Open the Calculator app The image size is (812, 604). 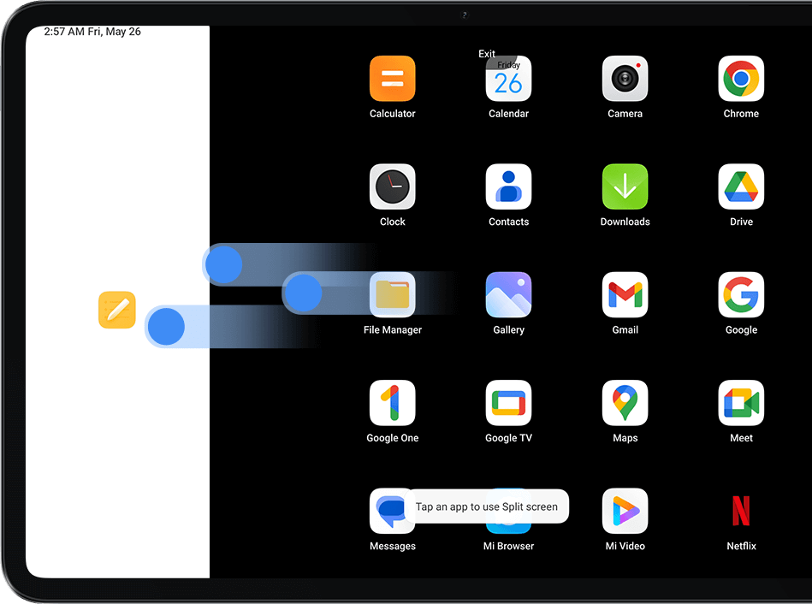tap(392, 78)
